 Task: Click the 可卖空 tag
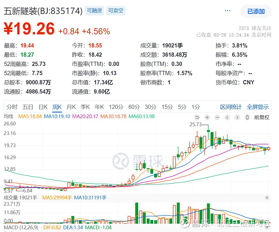pos(115,11)
